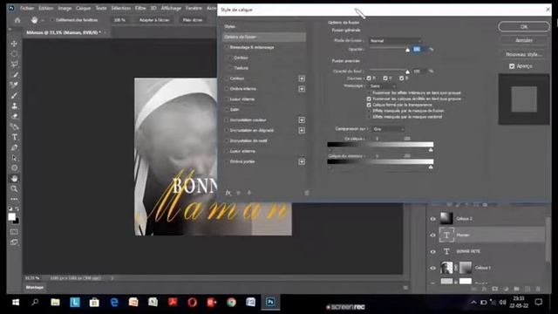Screen dimensions: 558x314
Task: Open File Explorer from the taskbar
Action: point(55,303)
